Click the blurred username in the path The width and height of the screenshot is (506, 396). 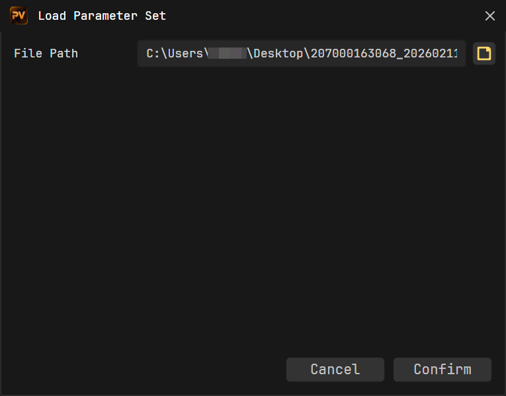tap(228, 53)
